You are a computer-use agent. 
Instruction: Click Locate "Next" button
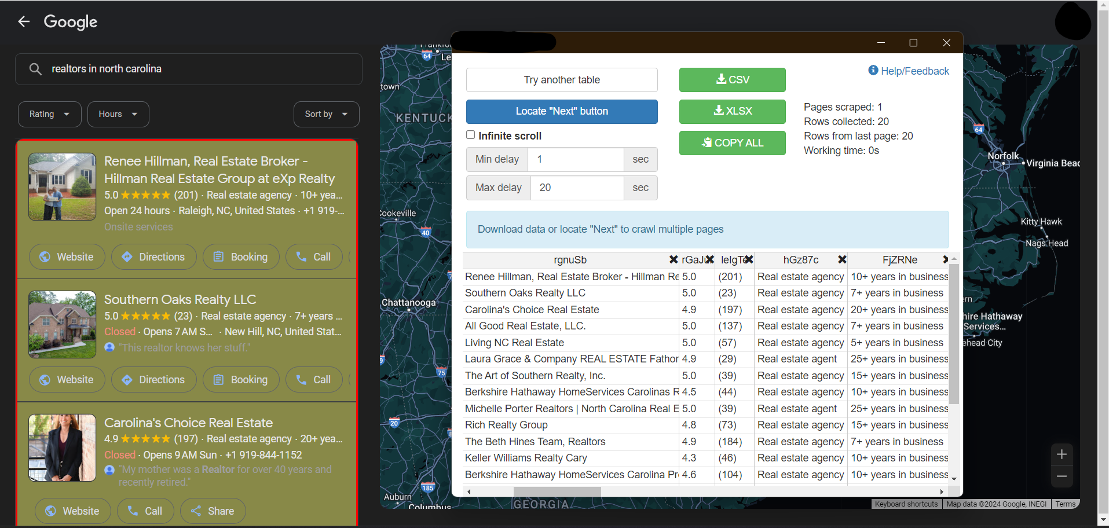tap(562, 111)
